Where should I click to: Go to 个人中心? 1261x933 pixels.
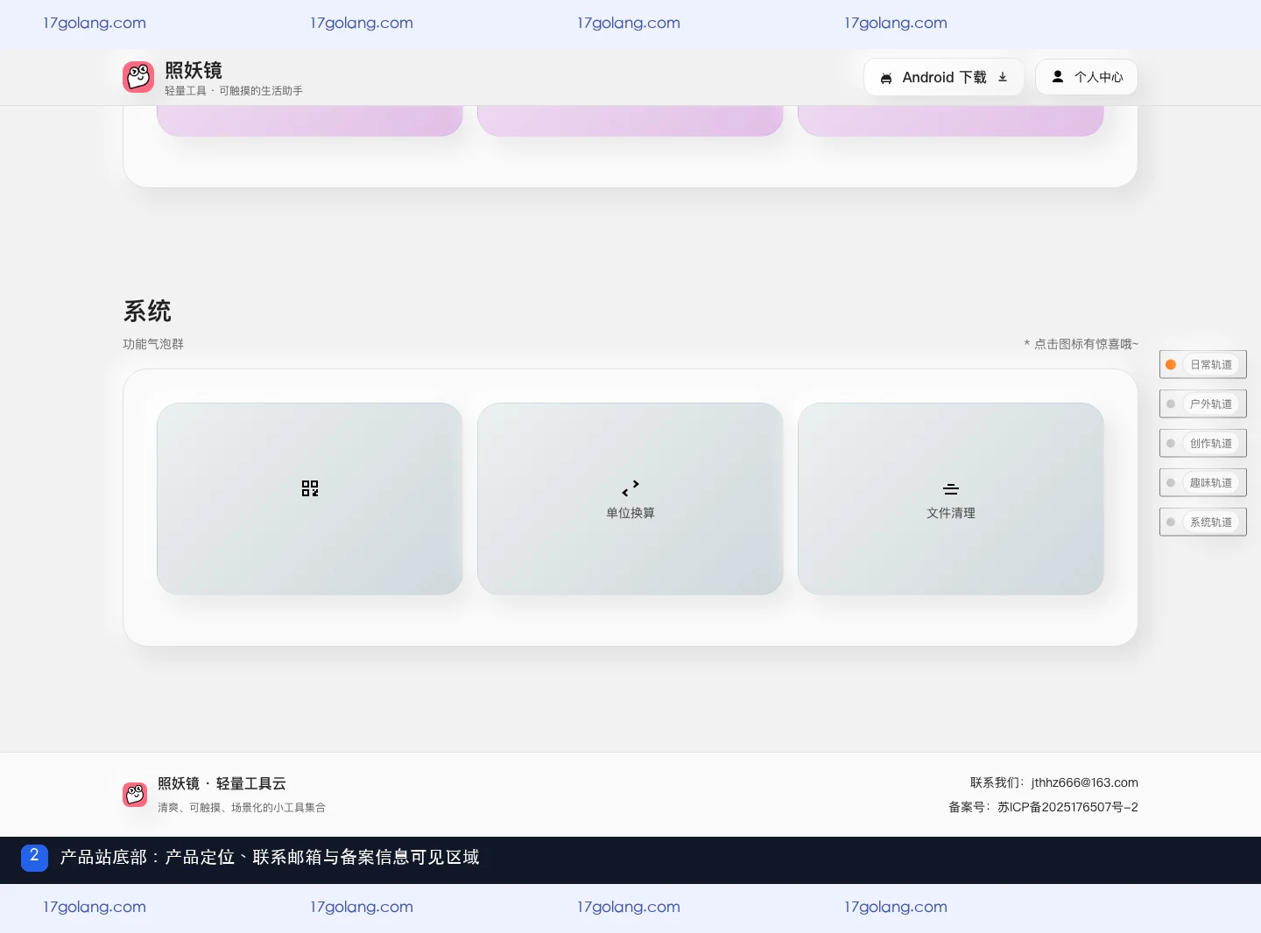[x=1087, y=77]
